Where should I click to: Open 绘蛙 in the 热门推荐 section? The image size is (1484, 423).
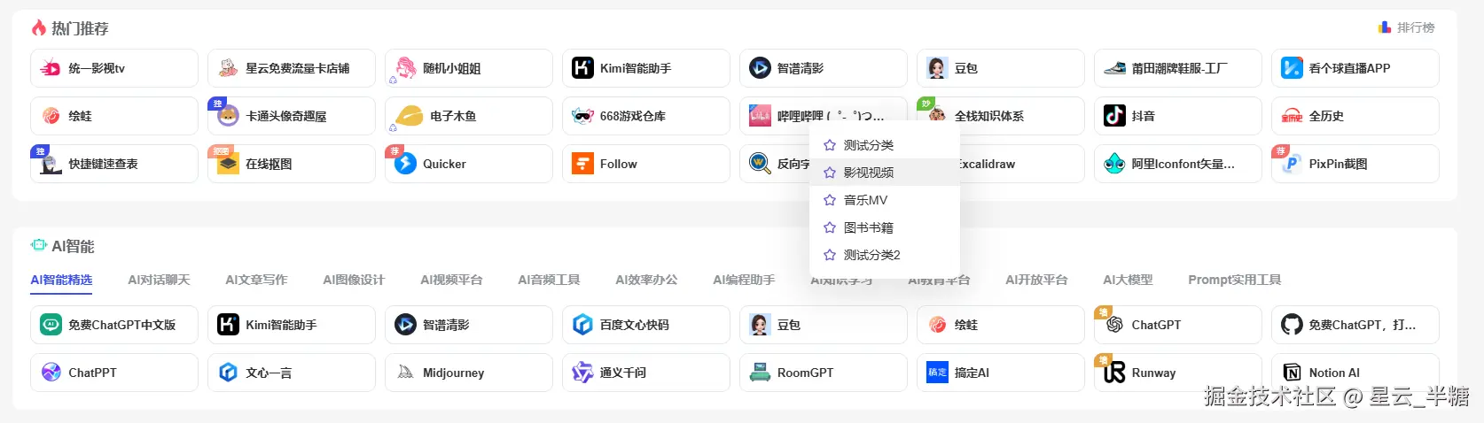click(114, 116)
